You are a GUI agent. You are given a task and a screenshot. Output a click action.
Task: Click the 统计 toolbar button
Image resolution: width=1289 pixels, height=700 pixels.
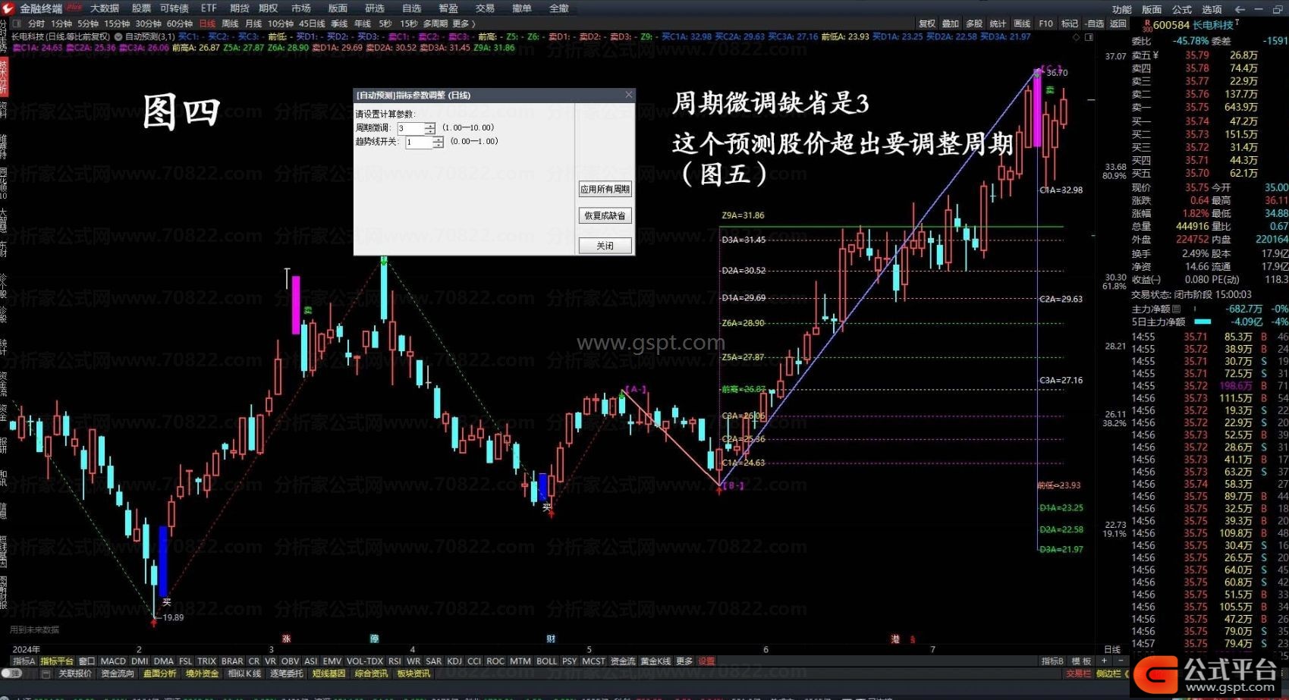[x=998, y=24]
